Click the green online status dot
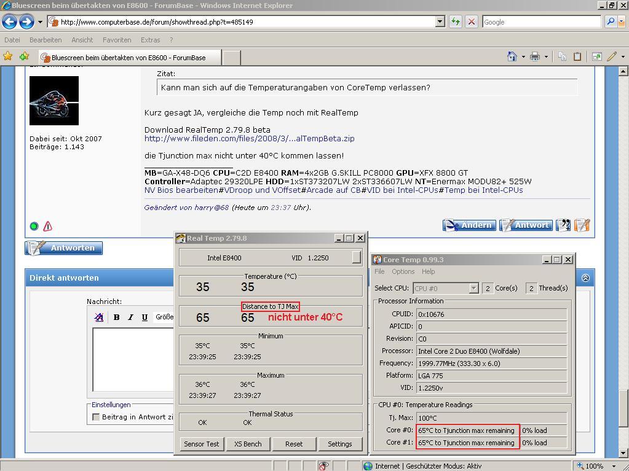This screenshot has width=629, height=471. pyautogui.click(x=34, y=226)
